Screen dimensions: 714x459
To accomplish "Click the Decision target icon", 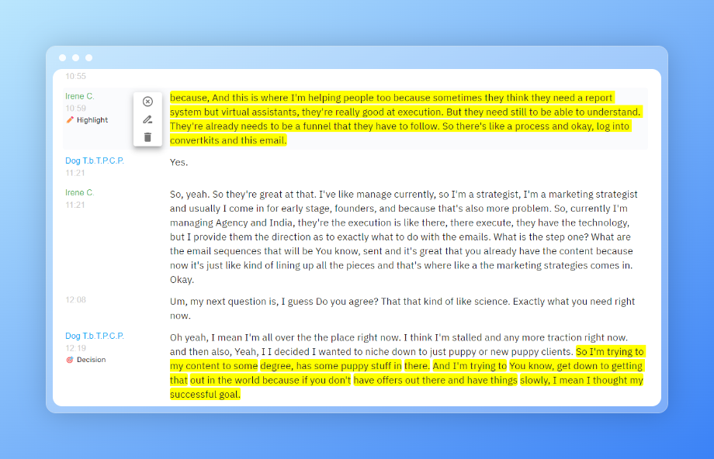I will [70, 360].
